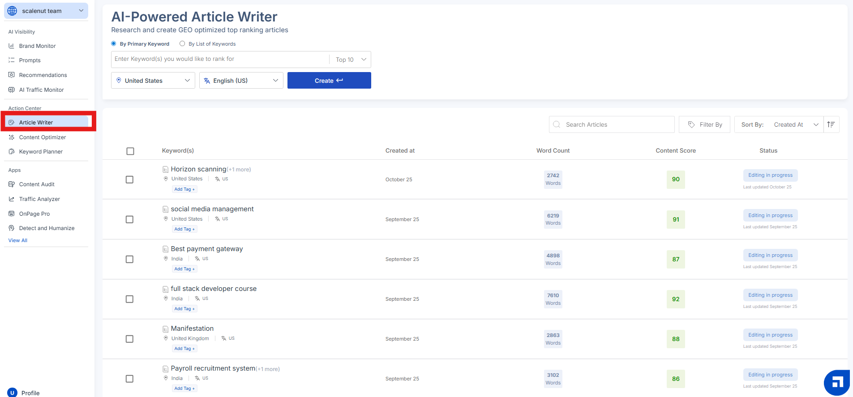This screenshot has width=853, height=397.
Task: Open the English (US) language dropdown
Action: point(241,81)
